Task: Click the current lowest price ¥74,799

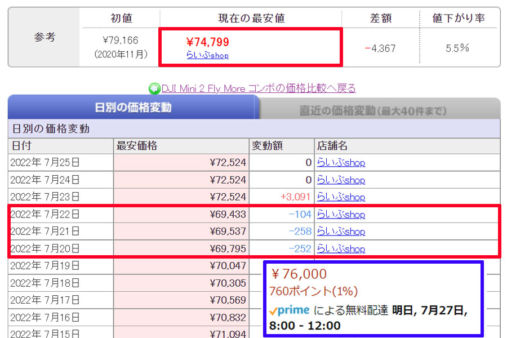Action: tap(207, 42)
